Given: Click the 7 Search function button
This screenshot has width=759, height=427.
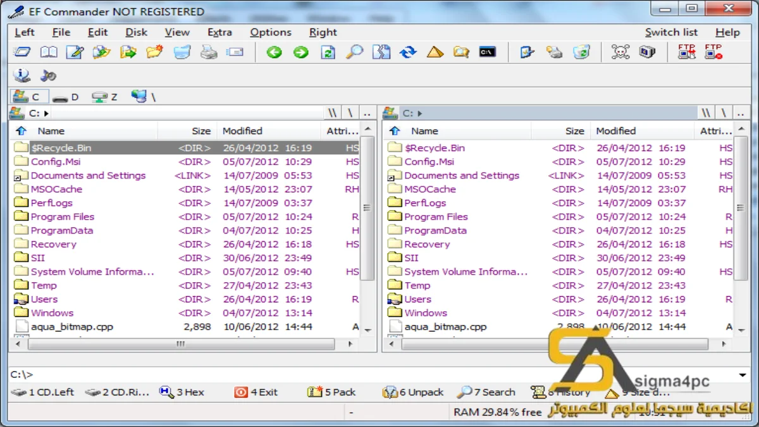Looking at the screenshot, I should [486, 392].
